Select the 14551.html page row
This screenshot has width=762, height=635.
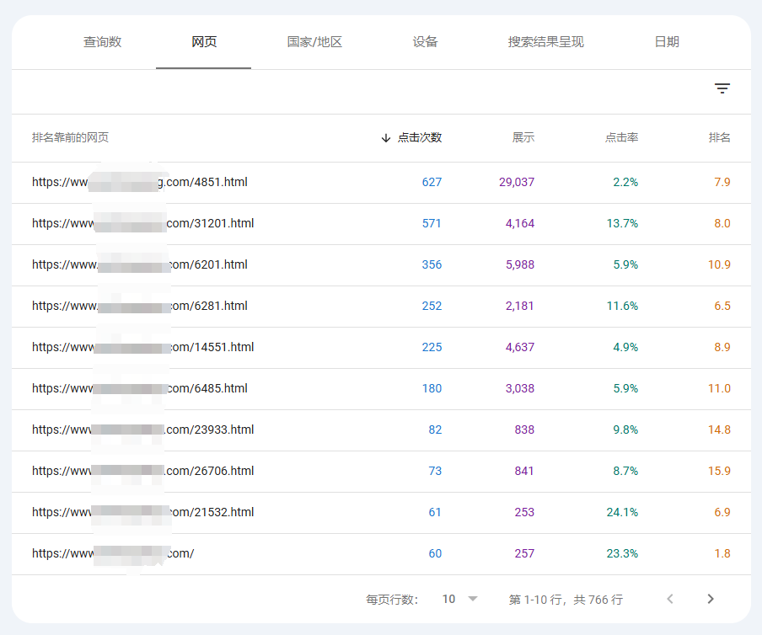coord(381,348)
